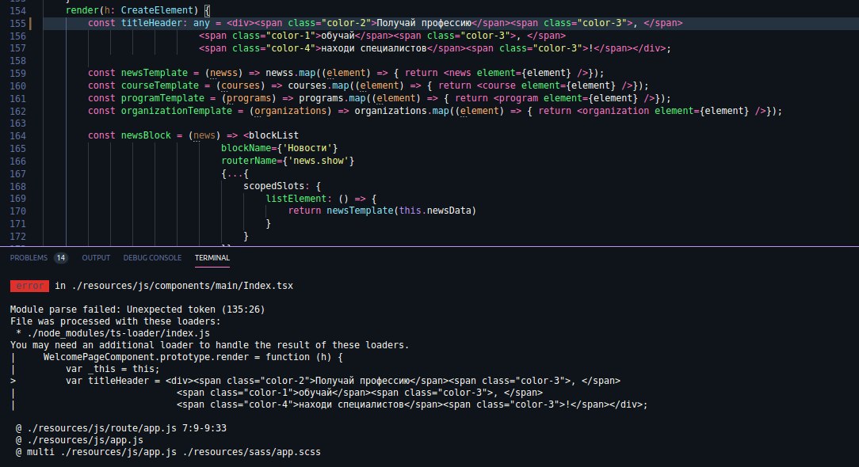Click line number 167 in the gutter
Screen dimensions: 859x467
click(x=18, y=174)
